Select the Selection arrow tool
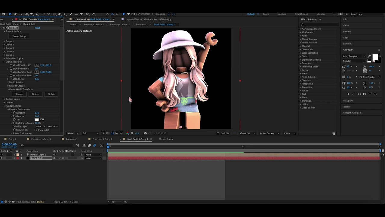Viewport: 385px width, 217px height. tap(10, 14)
